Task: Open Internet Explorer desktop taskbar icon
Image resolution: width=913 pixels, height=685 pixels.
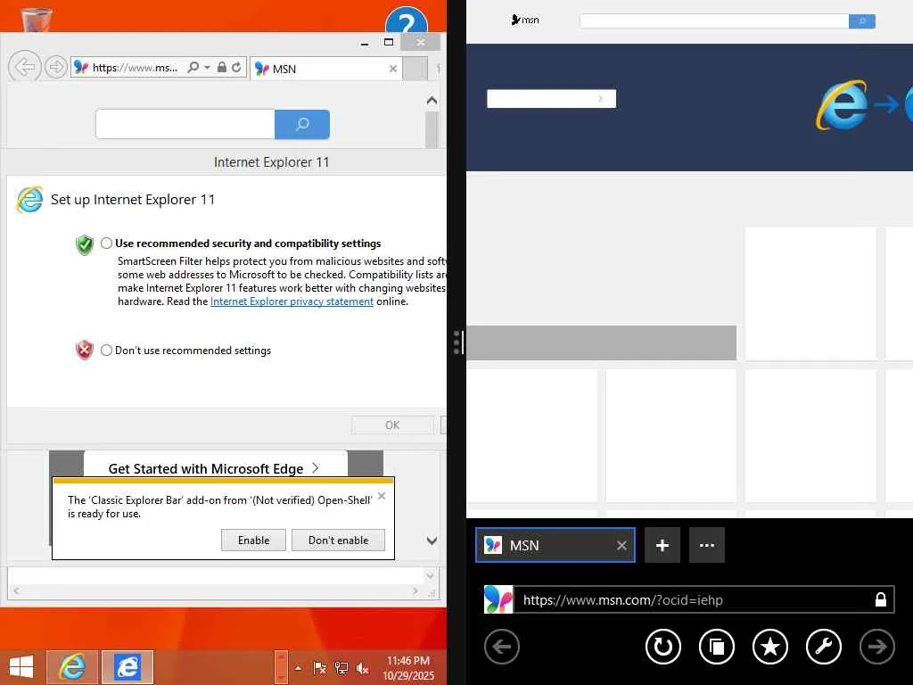Action: (x=71, y=667)
